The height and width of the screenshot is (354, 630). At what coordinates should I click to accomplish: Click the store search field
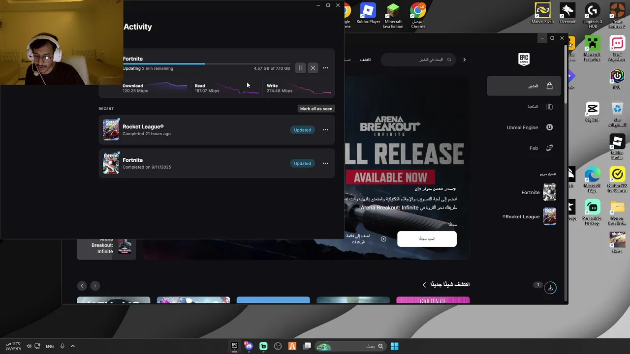point(419,59)
